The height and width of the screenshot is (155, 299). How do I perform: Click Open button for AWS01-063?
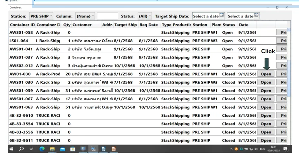tap(266, 107)
